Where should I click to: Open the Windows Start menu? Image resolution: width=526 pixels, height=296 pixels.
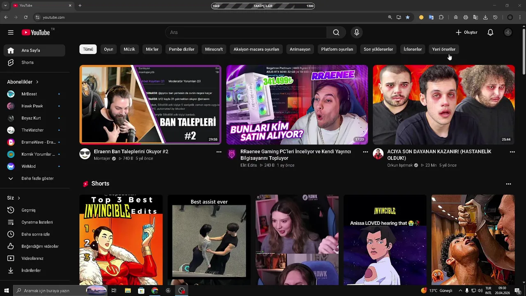pyautogui.click(x=7, y=291)
